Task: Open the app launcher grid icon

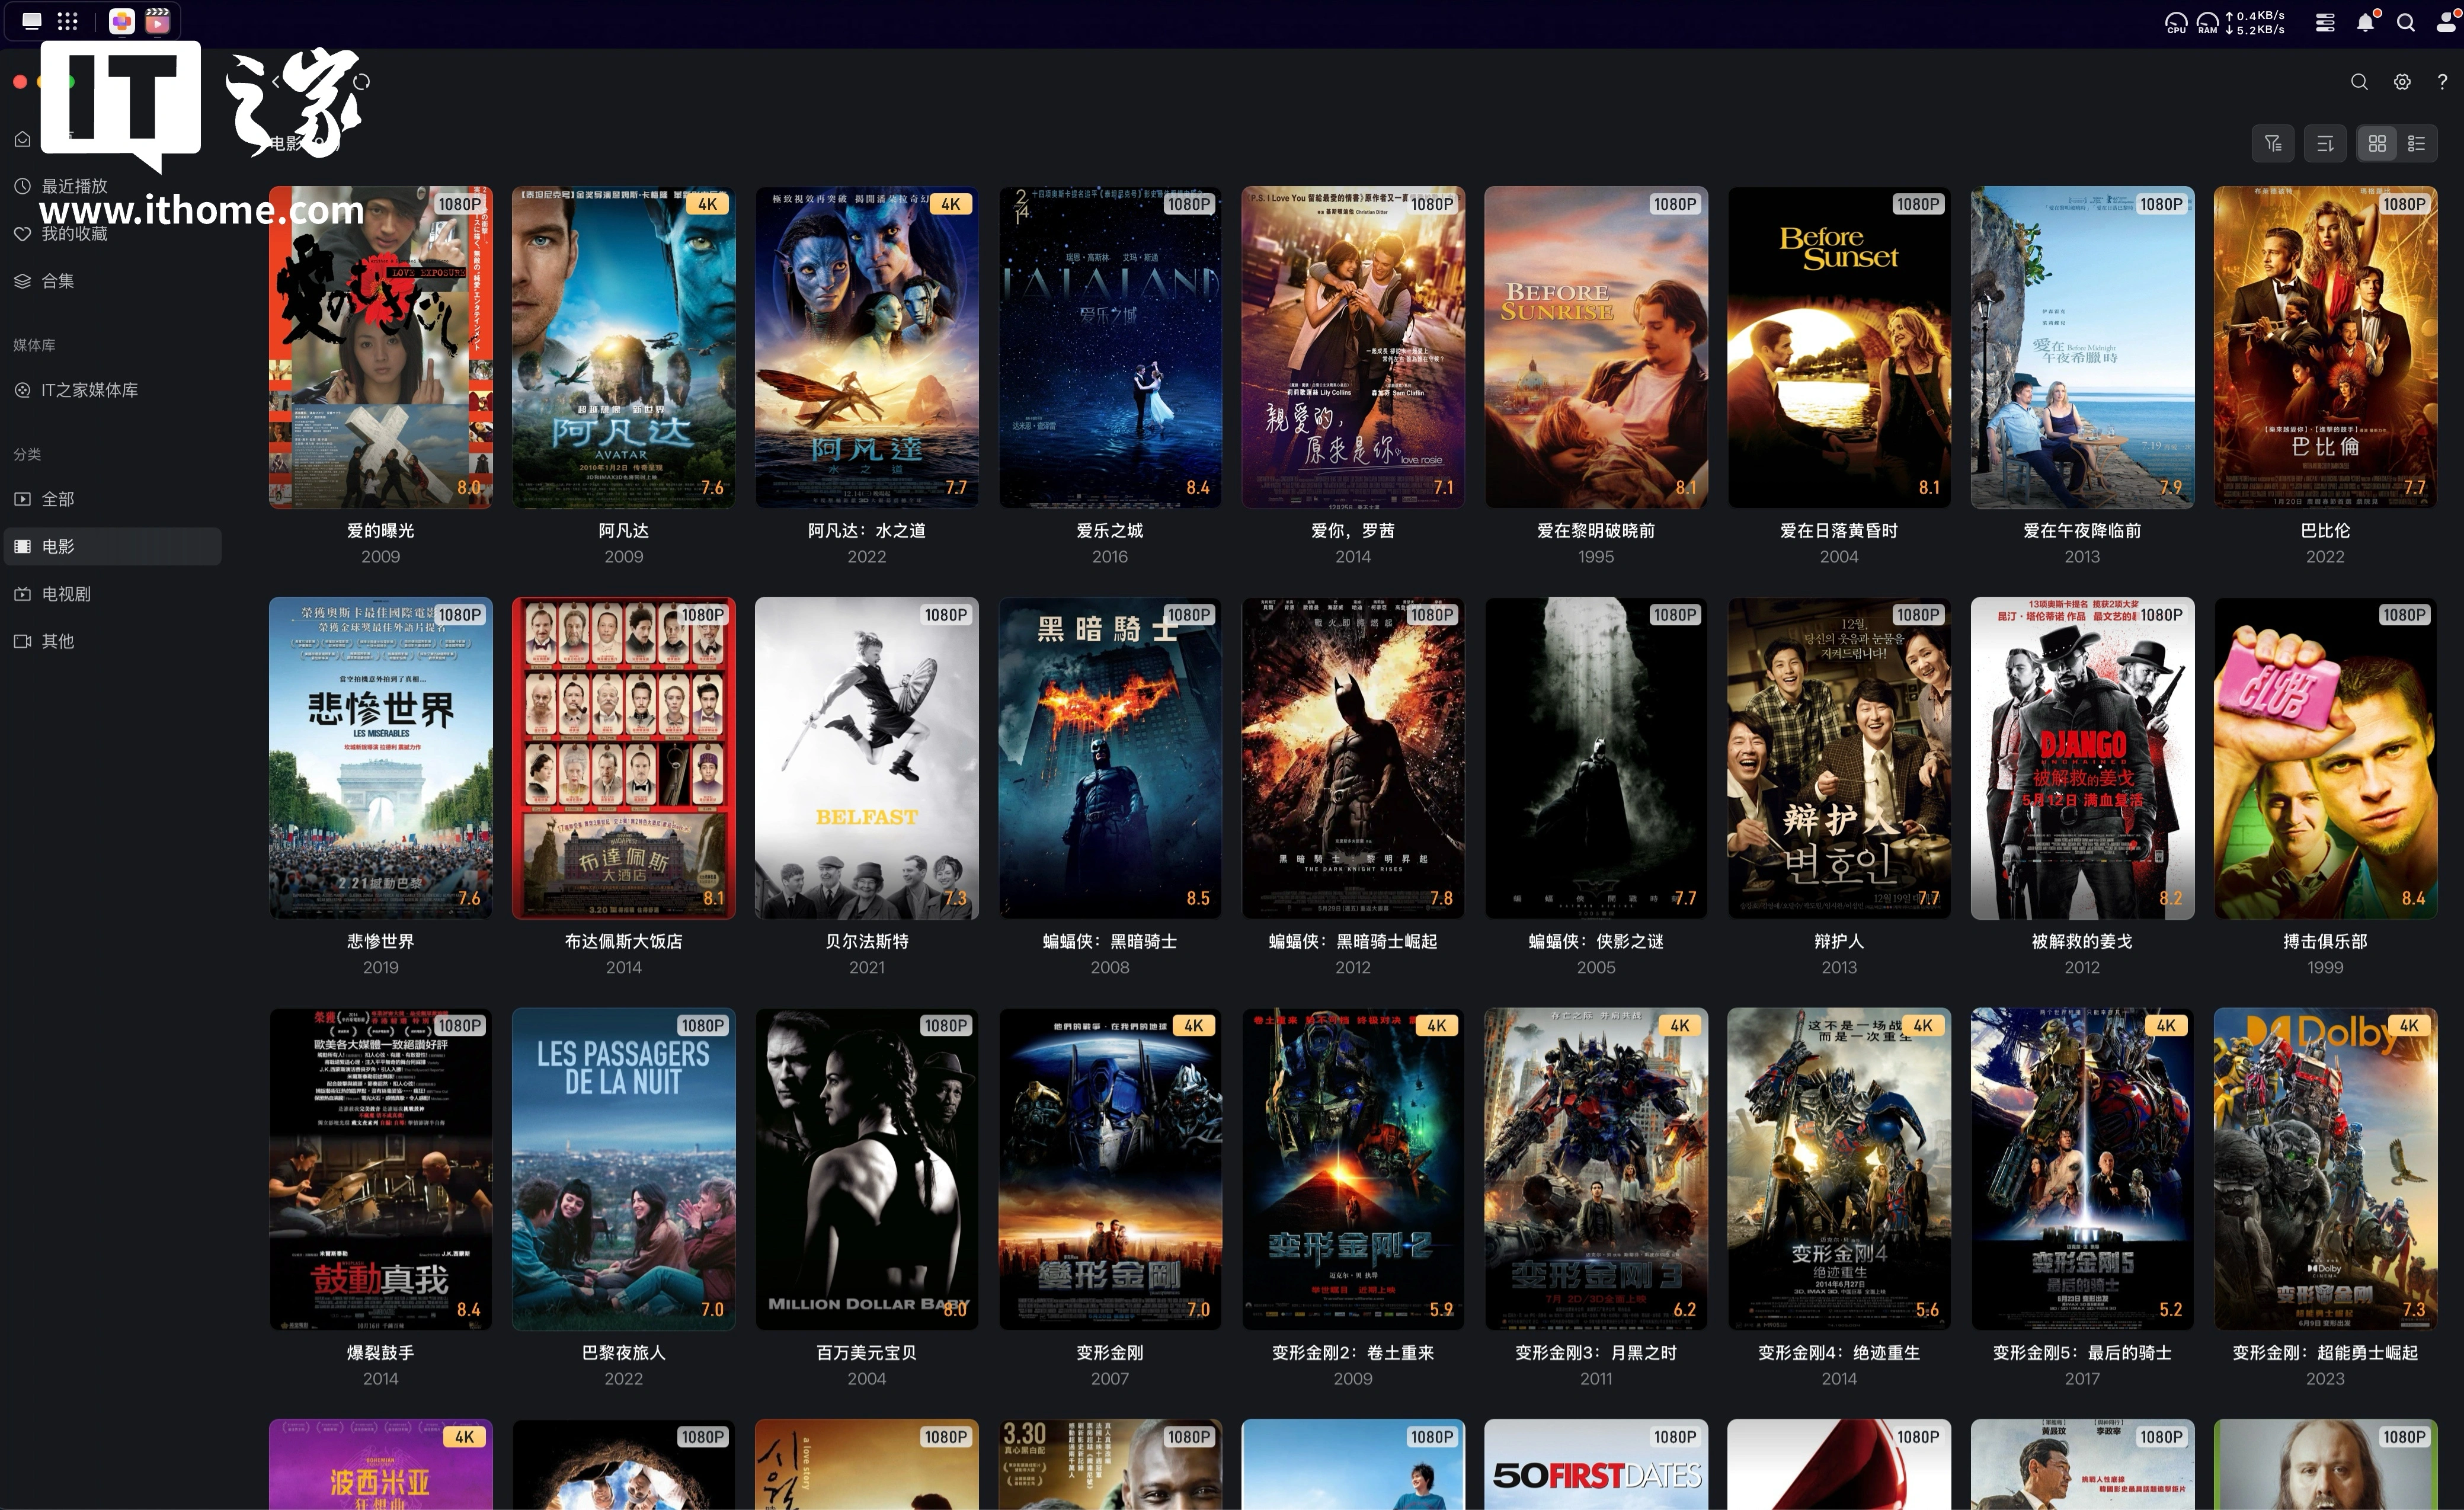Action: (67, 21)
